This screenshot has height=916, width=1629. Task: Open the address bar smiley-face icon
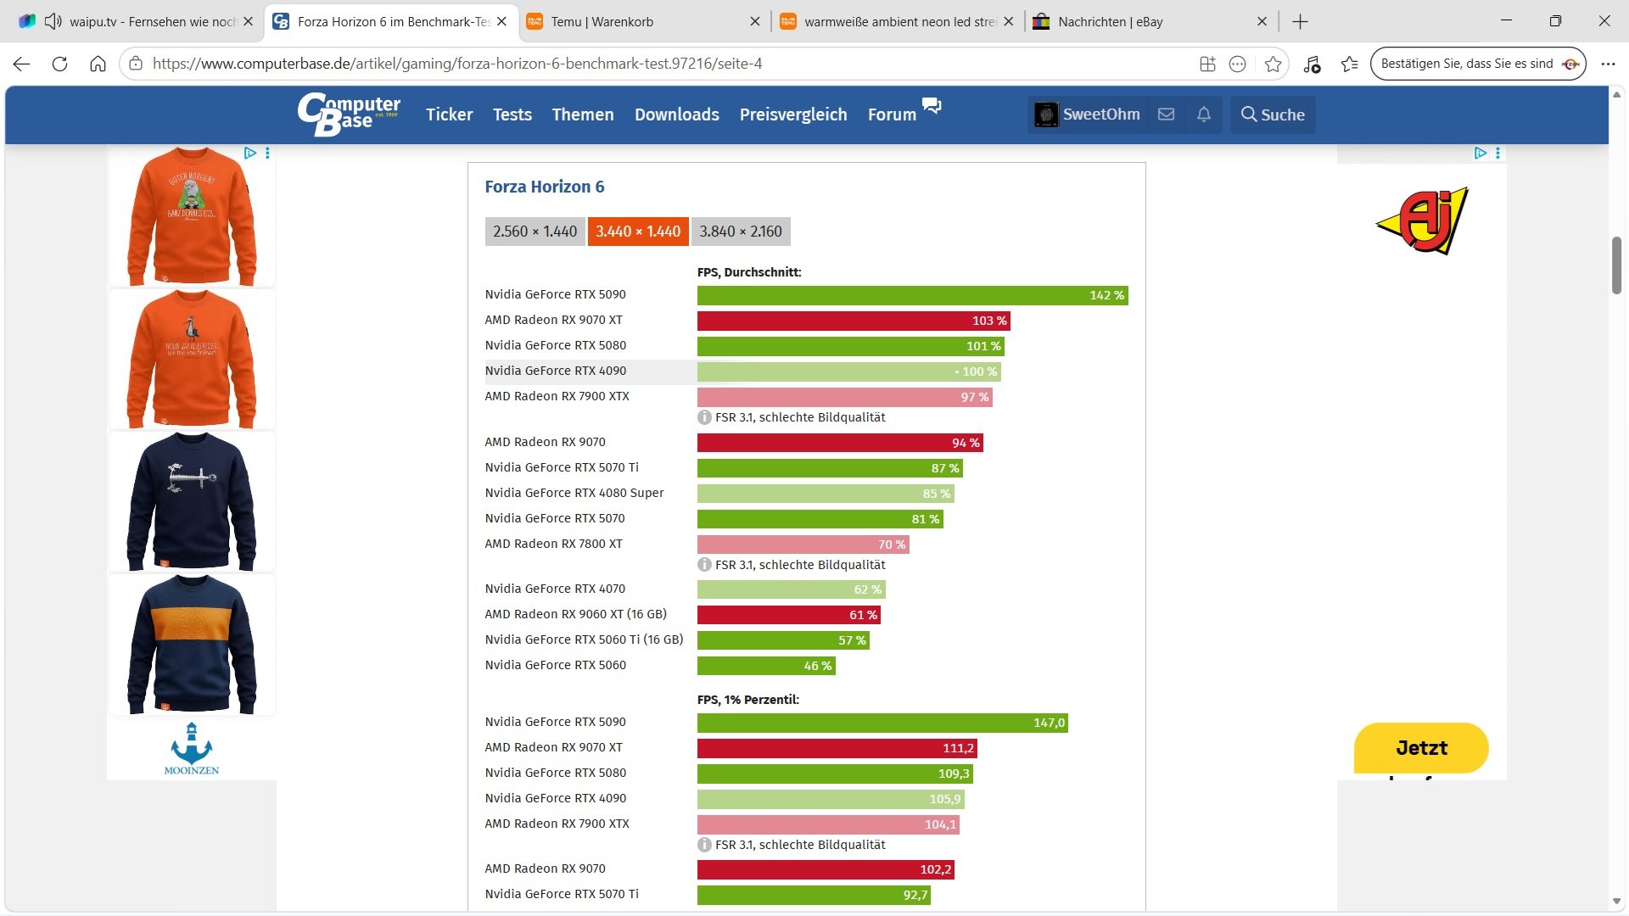tap(1238, 64)
